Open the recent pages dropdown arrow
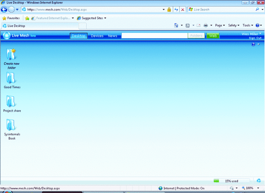This screenshot has height=193, width=265. pos(17,10)
